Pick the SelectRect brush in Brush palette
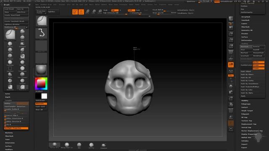Viewport: 269px width, 151px height. click(10, 69)
